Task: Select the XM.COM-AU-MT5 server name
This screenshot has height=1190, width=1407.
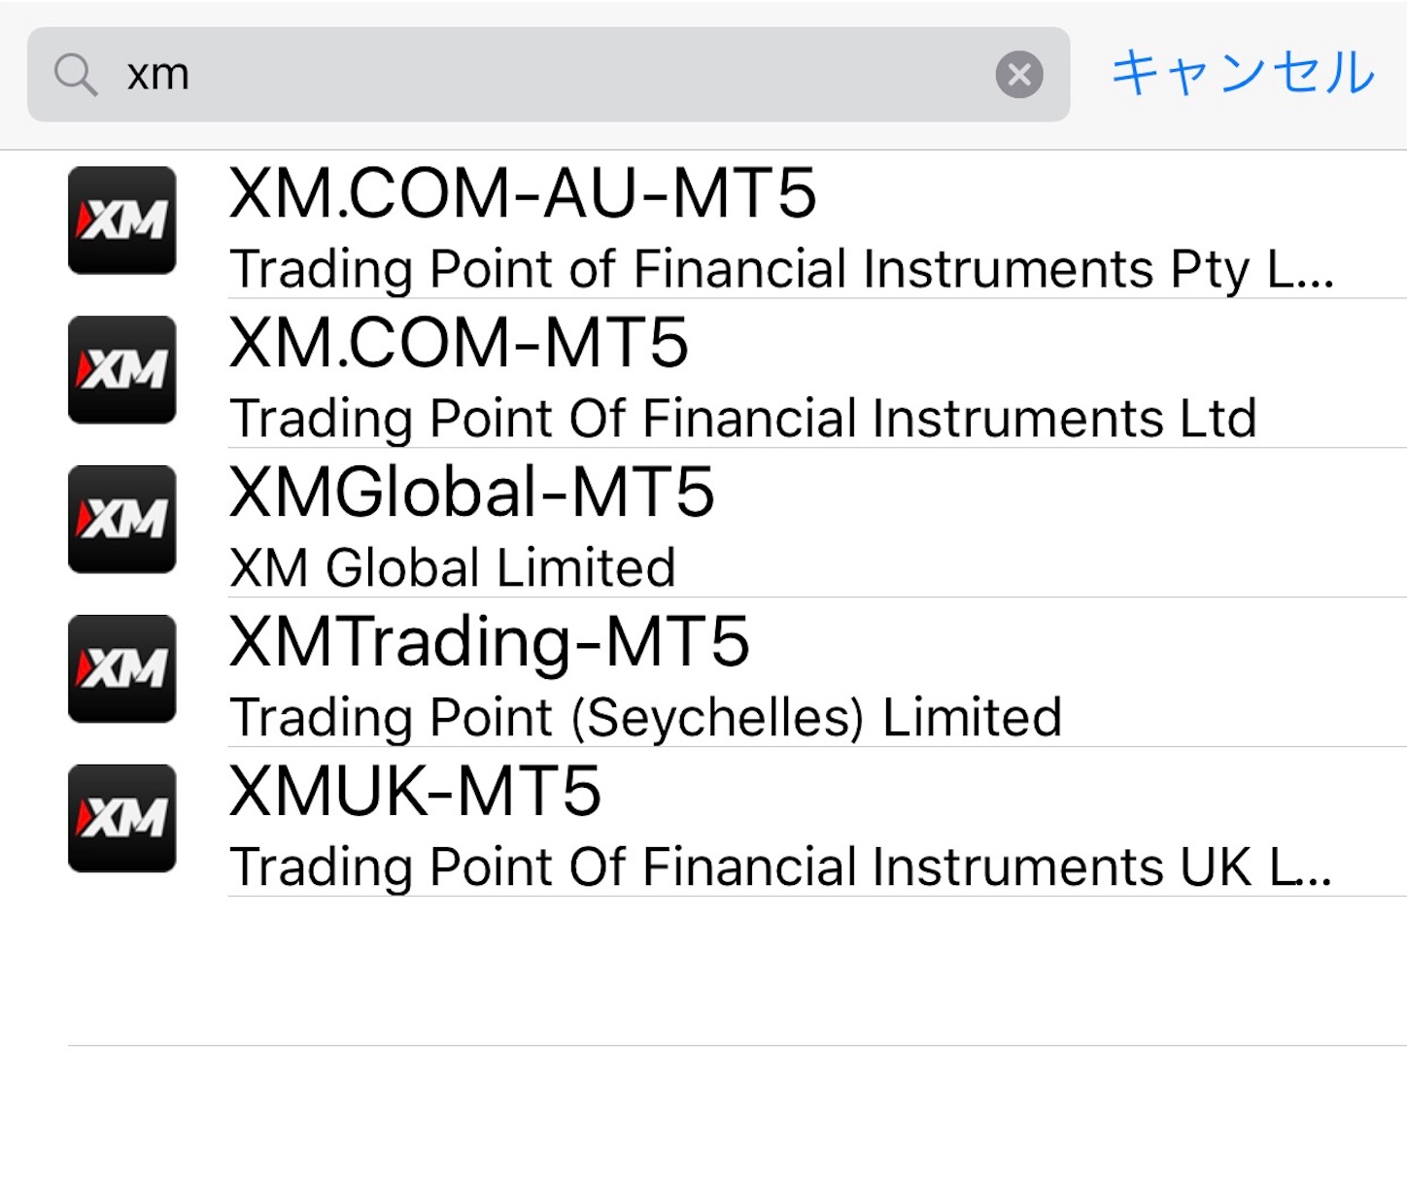Action: (x=523, y=193)
